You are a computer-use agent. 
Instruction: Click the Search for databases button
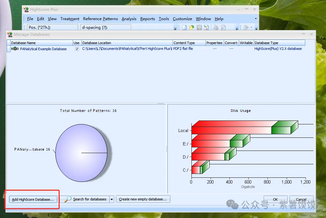(86, 199)
